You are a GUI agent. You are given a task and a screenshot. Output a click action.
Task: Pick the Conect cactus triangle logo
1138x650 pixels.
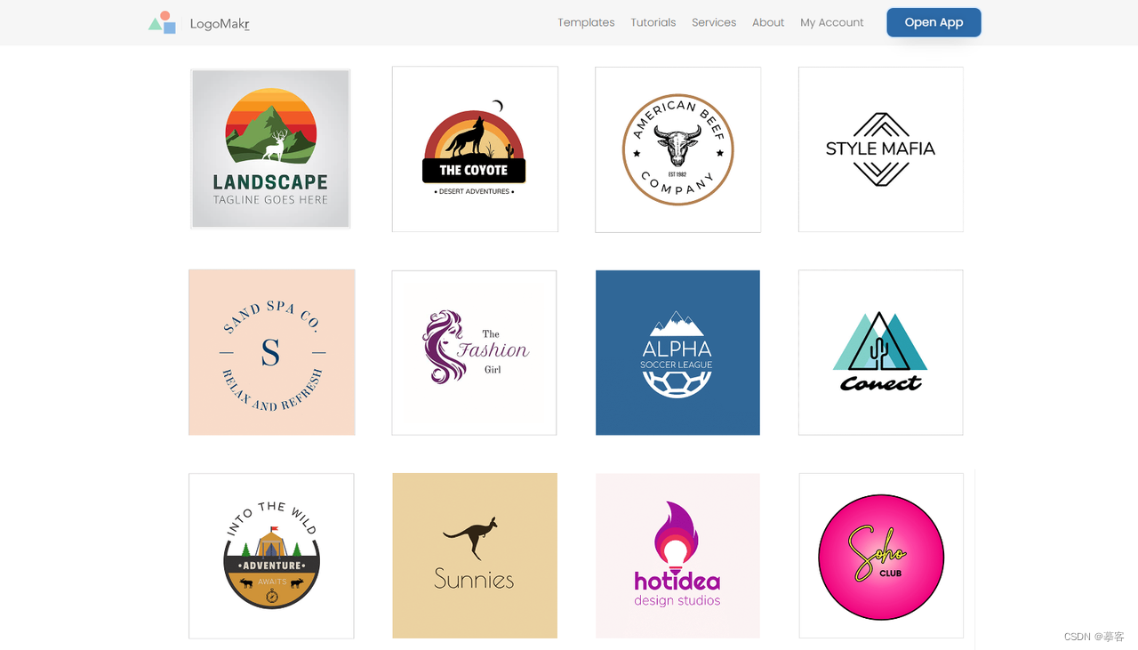click(x=880, y=352)
